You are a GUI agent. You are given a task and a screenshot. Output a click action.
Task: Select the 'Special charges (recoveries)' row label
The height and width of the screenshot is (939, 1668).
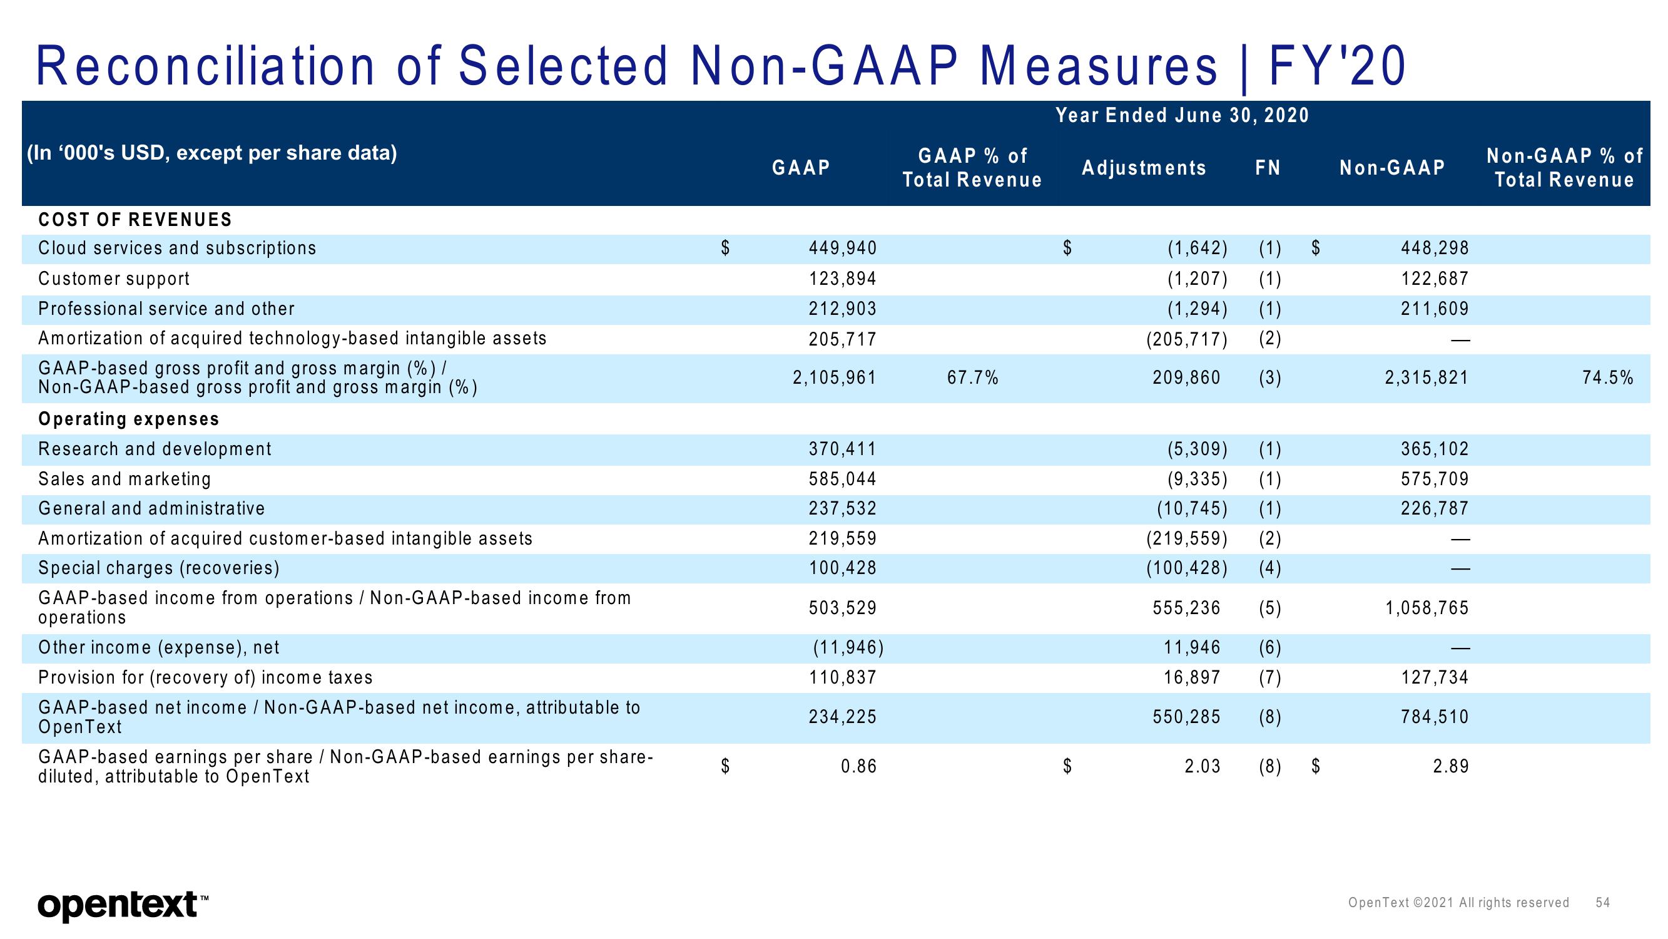(x=159, y=568)
